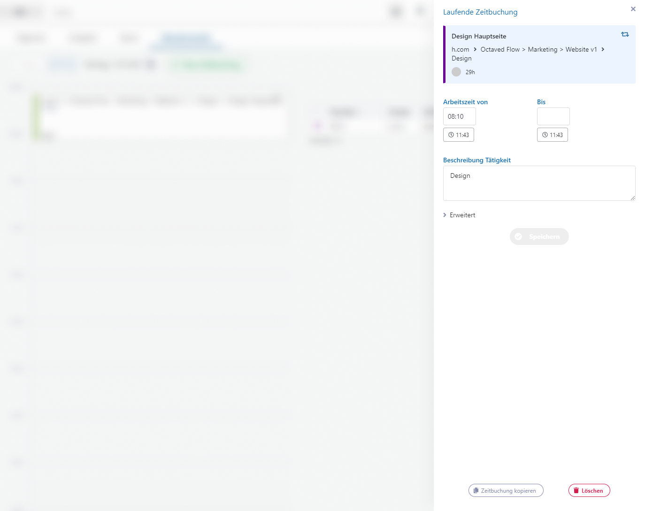Screen dimensions: 645x511
Task: Expand the Erweitert section
Action: [x=459, y=215]
